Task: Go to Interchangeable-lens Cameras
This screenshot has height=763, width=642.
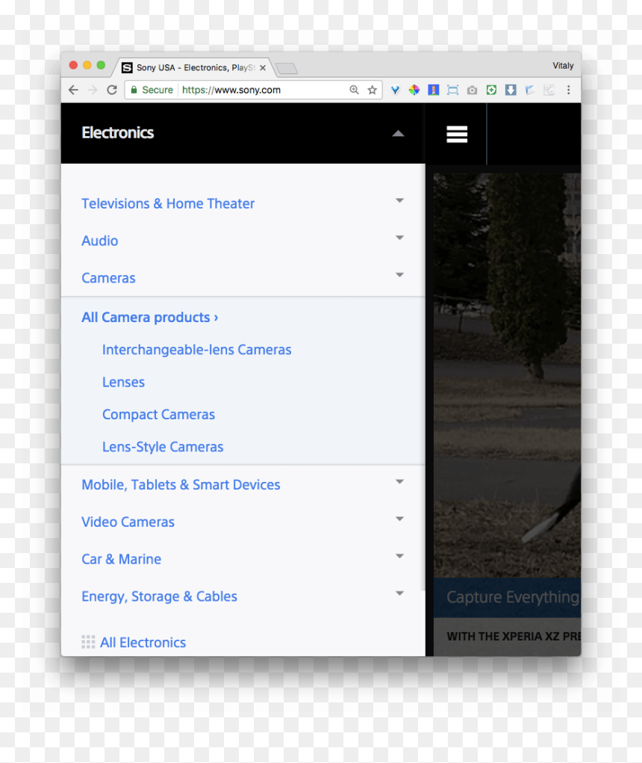Action: 197,350
